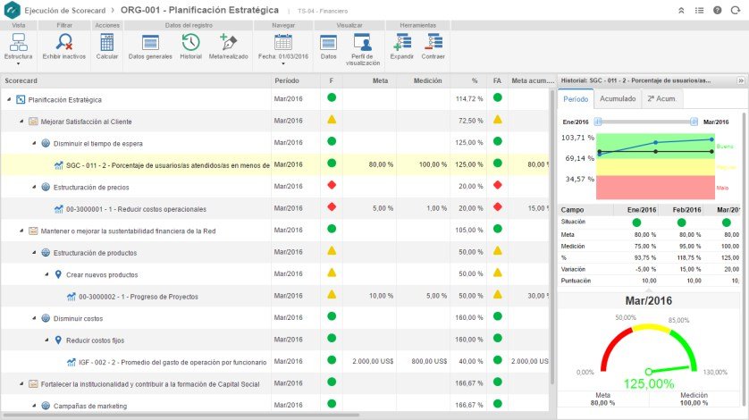Switch to the Acumulado tab

pyautogui.click(x=618, y=99)
